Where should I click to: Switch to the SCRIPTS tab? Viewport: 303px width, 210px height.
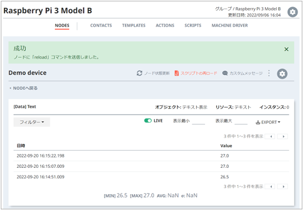[193, 26]
